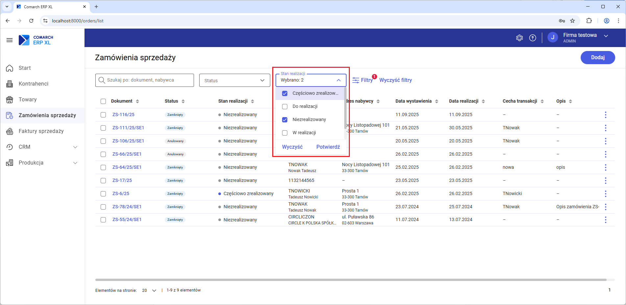Open the Firma testowa account dropdown
This screenshot has height=305, width=626.
pyautogui.click(x=606, y=36)
